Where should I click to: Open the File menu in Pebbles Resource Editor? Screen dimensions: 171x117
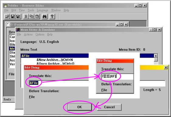pos(6,10)
